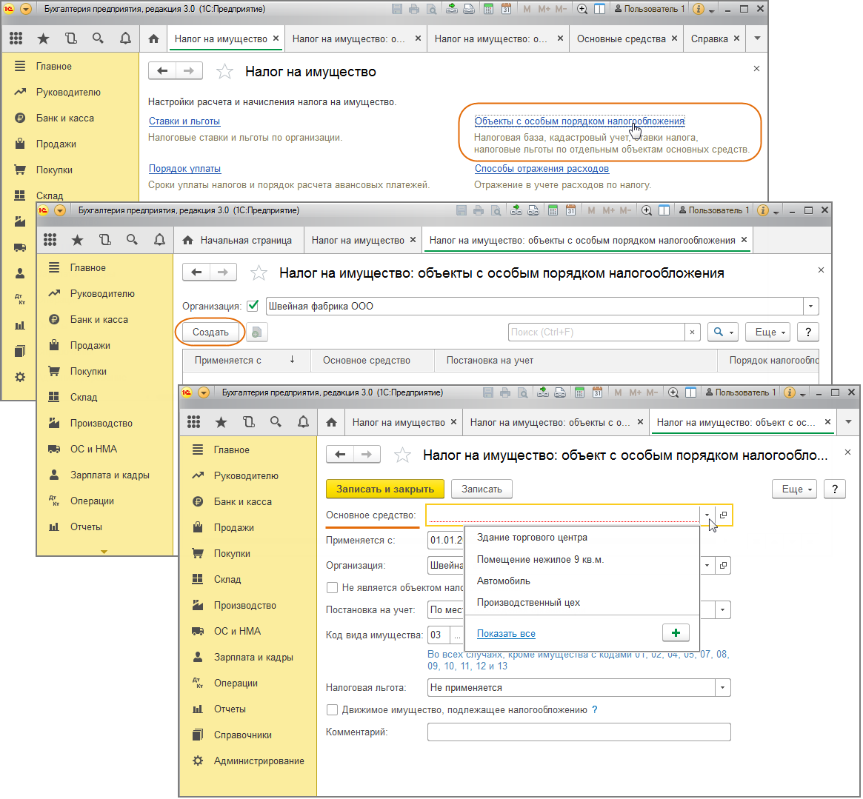This screenshot has width=863, height=799.
Task: Open Еще menu in front window
Action: (x=793, y=489)
